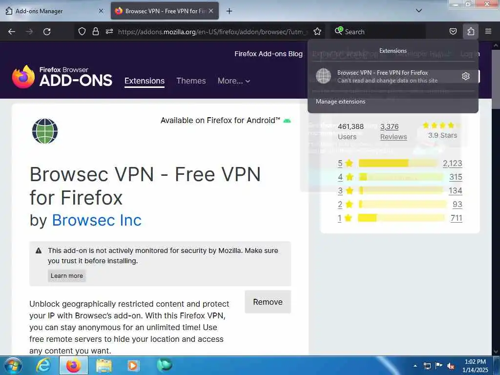
Task: Open the tracking protection shield icon
Action: coord(82,31)
